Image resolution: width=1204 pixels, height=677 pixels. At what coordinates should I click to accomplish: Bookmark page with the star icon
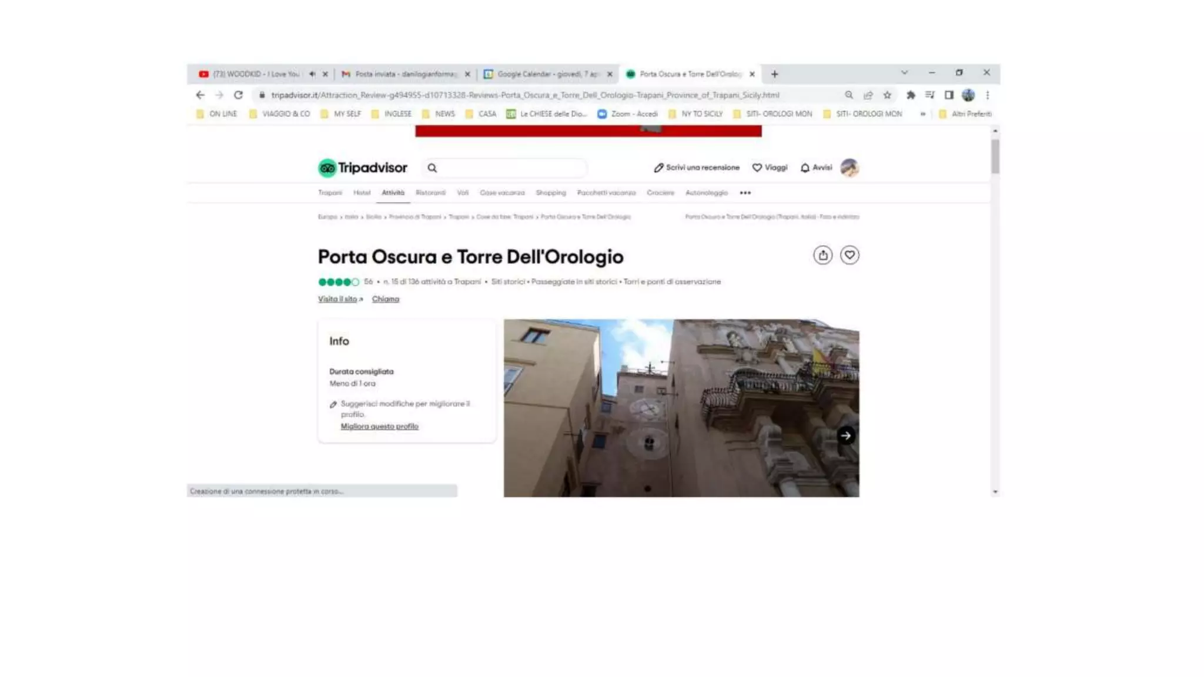[x=887, y=95]
